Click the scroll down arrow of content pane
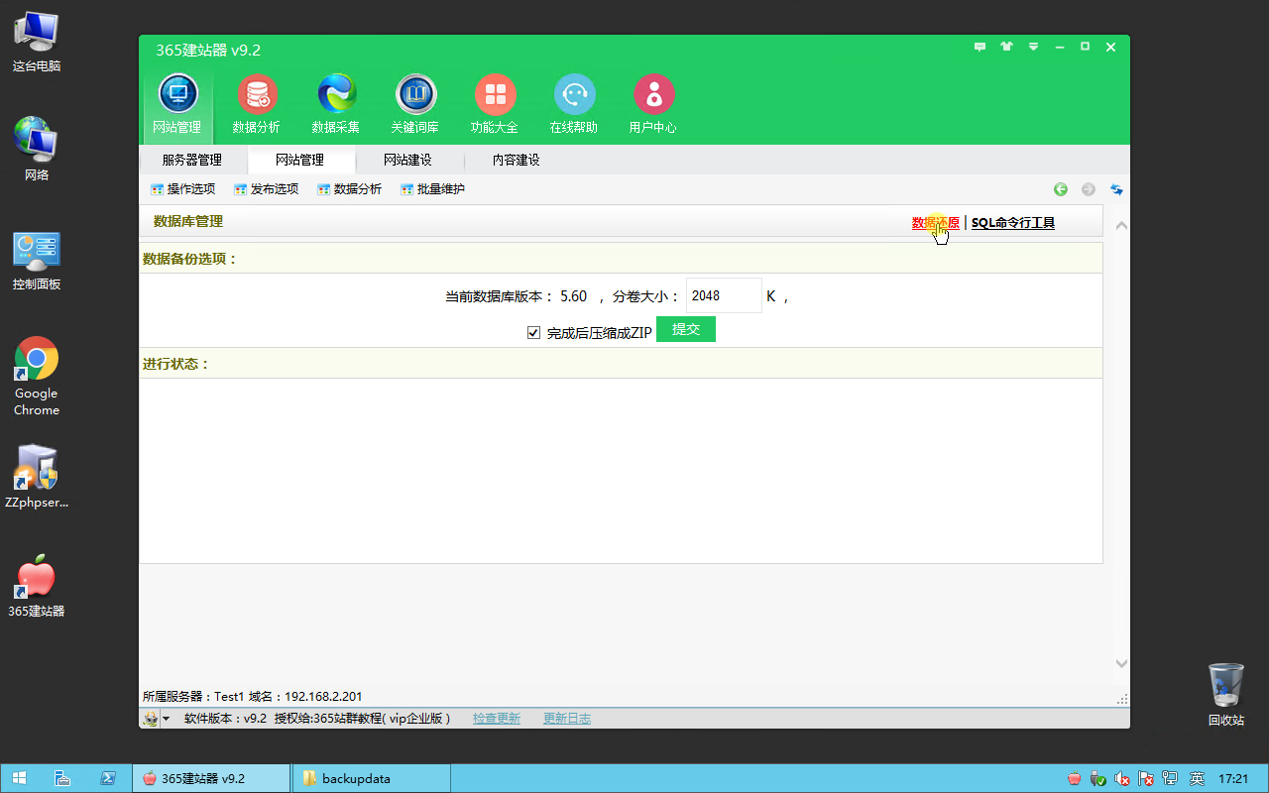Screen dimensions: 1269x793 click(1121, 663)
